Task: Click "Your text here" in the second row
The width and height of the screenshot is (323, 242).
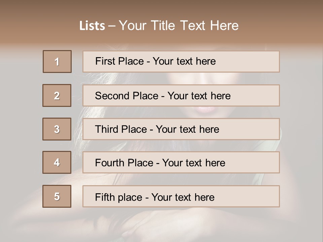Action: pos(199,96)
